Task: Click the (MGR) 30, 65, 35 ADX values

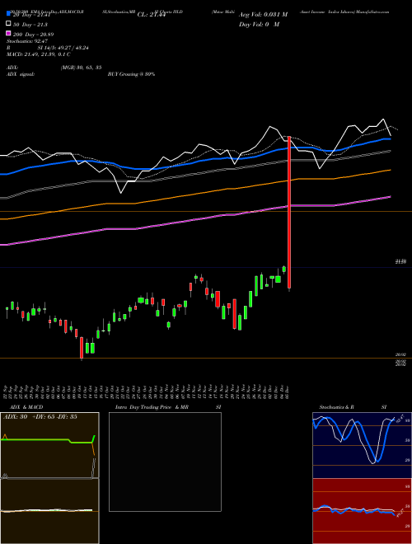Action: pos(81,68)
